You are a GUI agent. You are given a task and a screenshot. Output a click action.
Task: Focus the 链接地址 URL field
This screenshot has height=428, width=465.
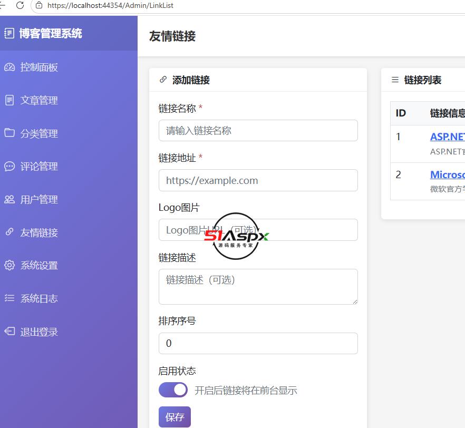pyautogui.click(x=258, y=180)
